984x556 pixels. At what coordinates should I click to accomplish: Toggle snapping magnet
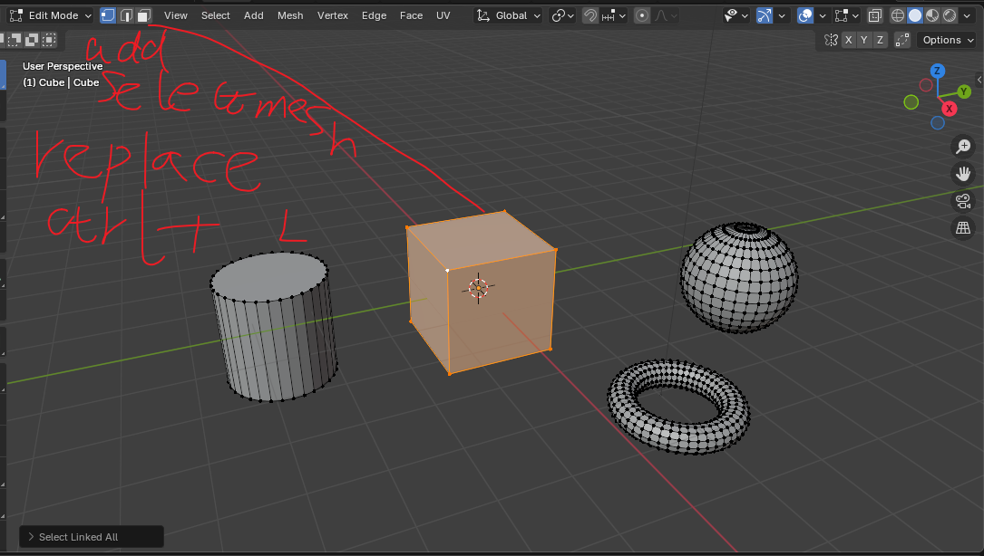coord(589,15)
